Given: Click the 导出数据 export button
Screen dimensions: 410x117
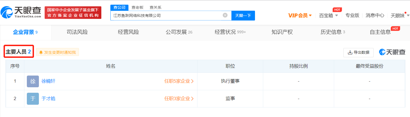Looking at the screenshot, I should (x=358, y=52).
